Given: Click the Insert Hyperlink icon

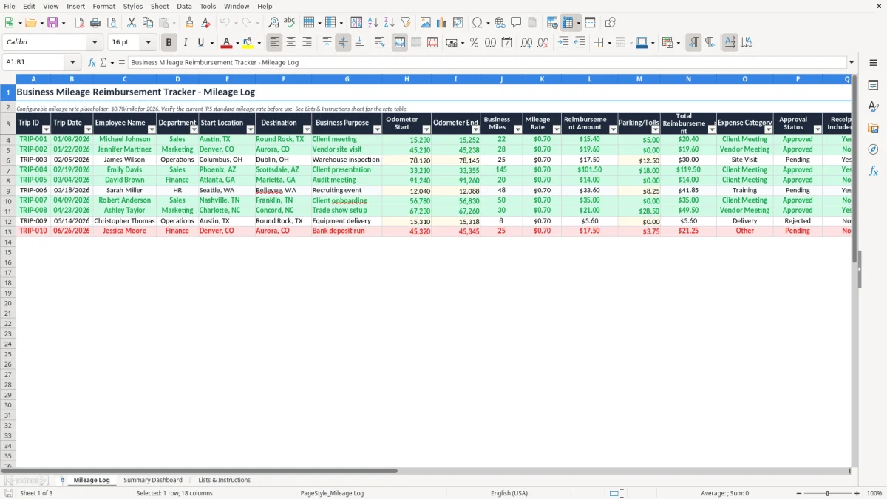Looking at the screenshot, I should pyautogui.click(x=500, y=23).
